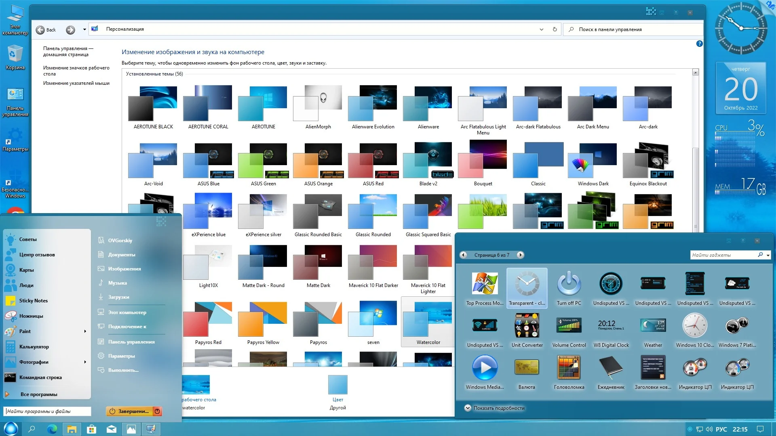Open Calculator from the Start menu
This screenshot has width=776, height=436.
coord(34,347)
